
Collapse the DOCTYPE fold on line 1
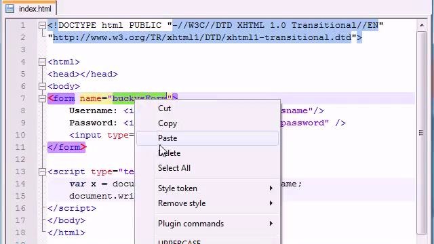pos(42,26)
